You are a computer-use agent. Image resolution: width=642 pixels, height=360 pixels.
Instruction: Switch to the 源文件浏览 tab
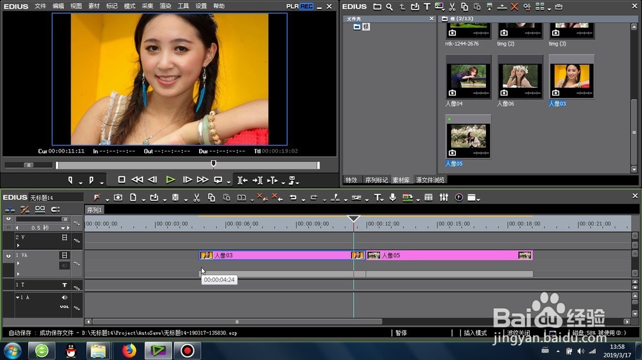click(x=430, y=180)
